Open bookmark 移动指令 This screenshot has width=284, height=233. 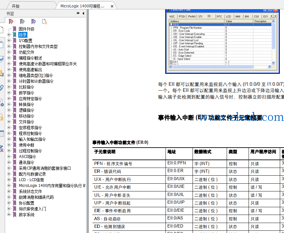pyautogui.click(x=26, y=116)
